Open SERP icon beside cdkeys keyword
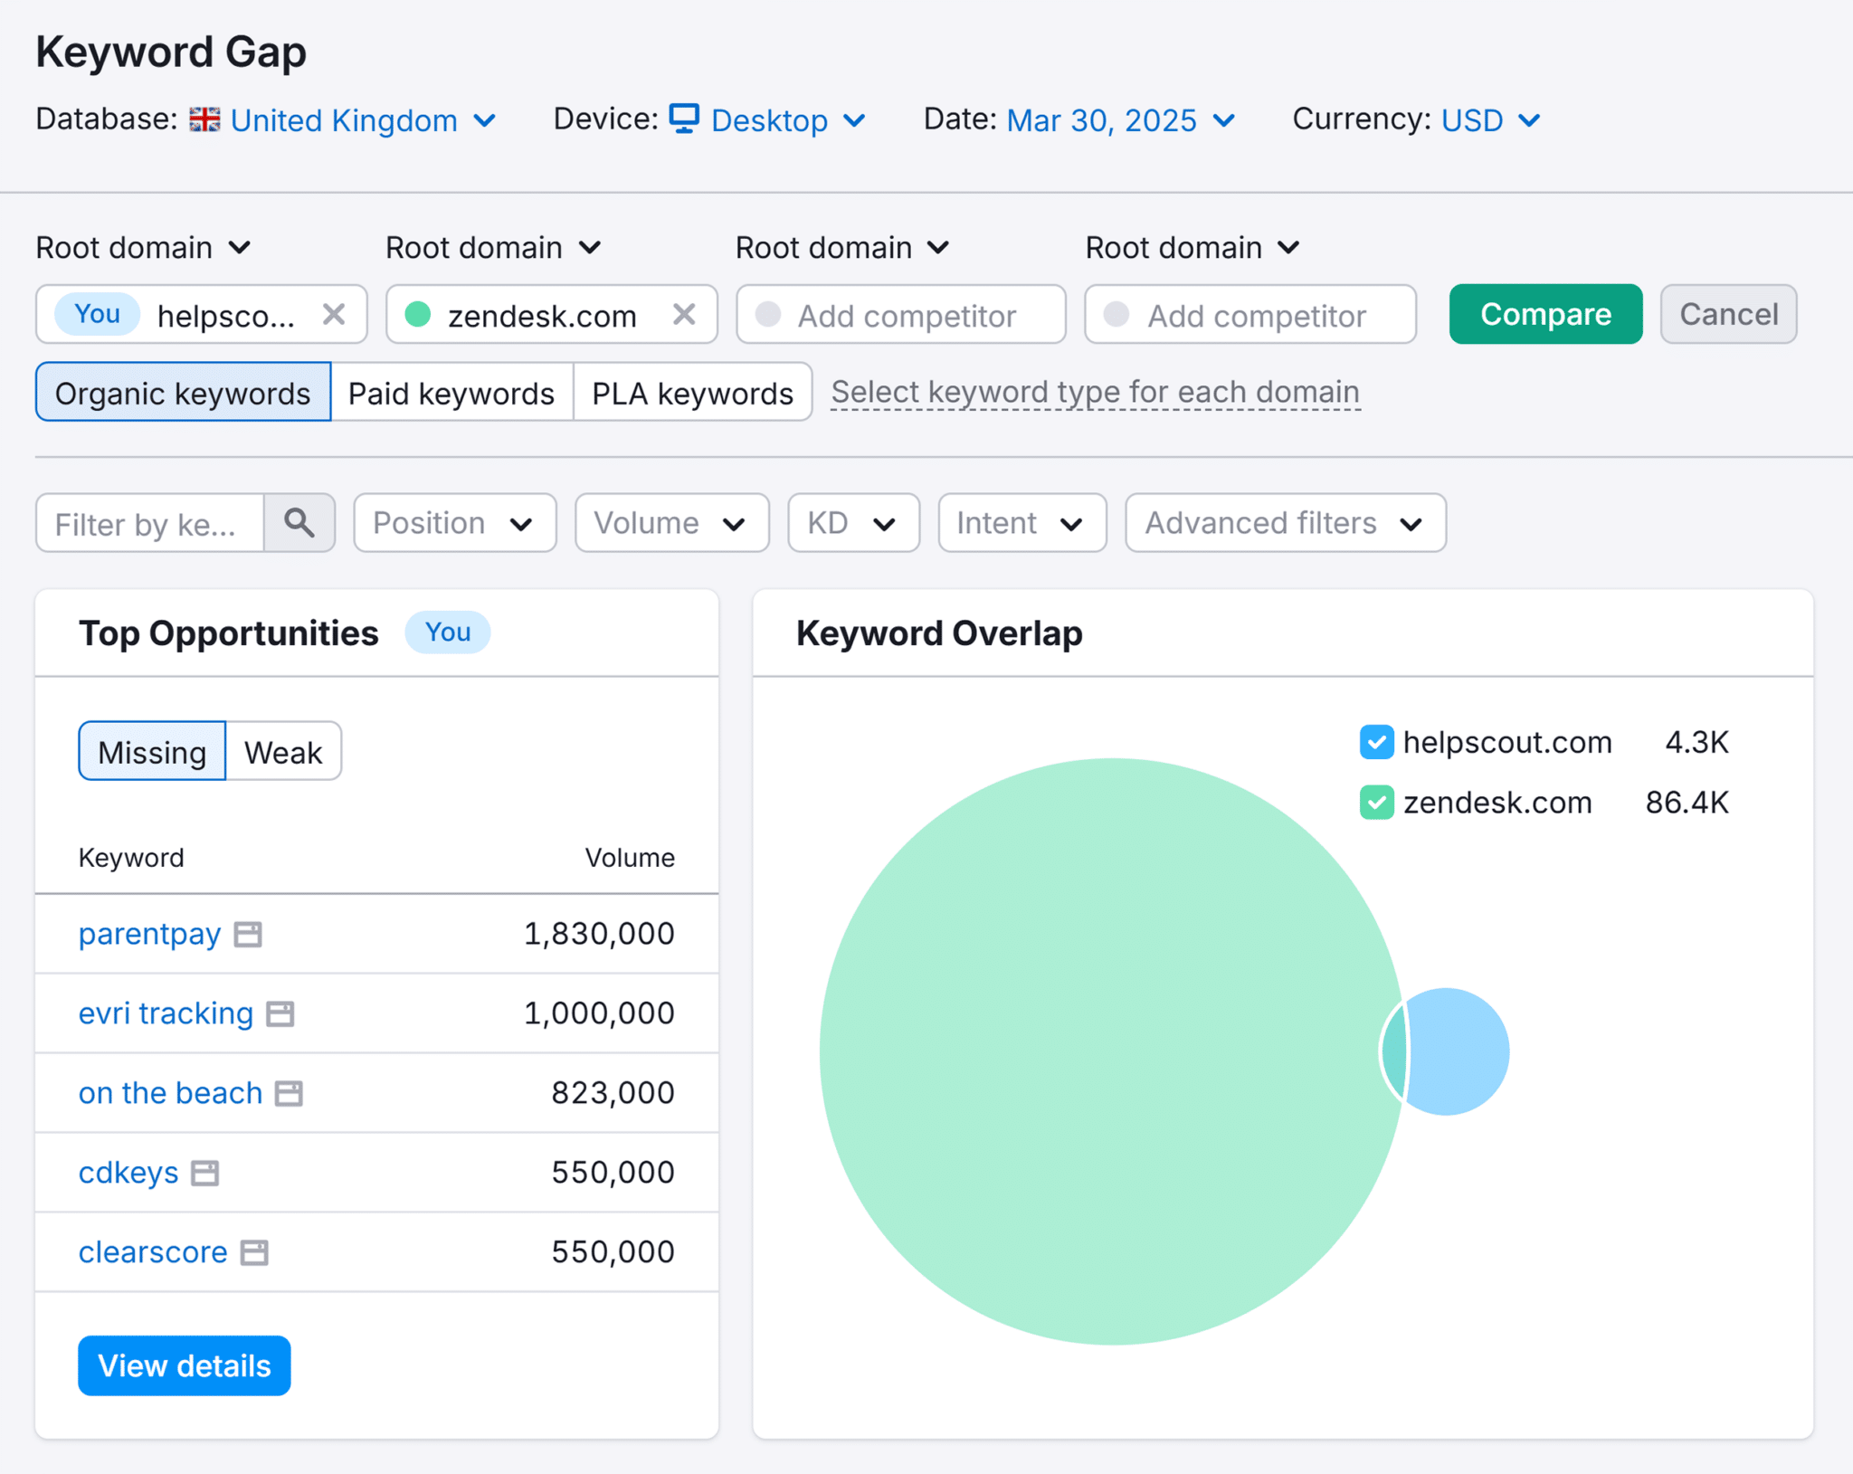The width and height of the screenshot is (1853, 1474). 205,1173
